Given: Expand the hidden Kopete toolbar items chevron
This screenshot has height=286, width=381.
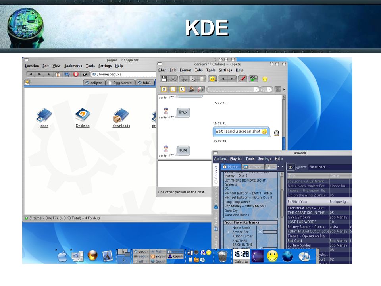Looking at the screenshot, I should click(283, 89).
